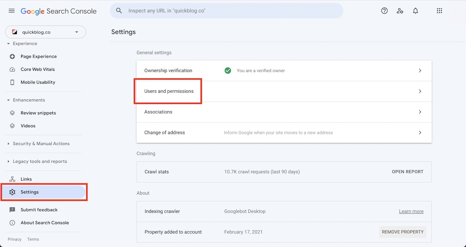
Task: Click the Associations label
Action: coord(158,112)
